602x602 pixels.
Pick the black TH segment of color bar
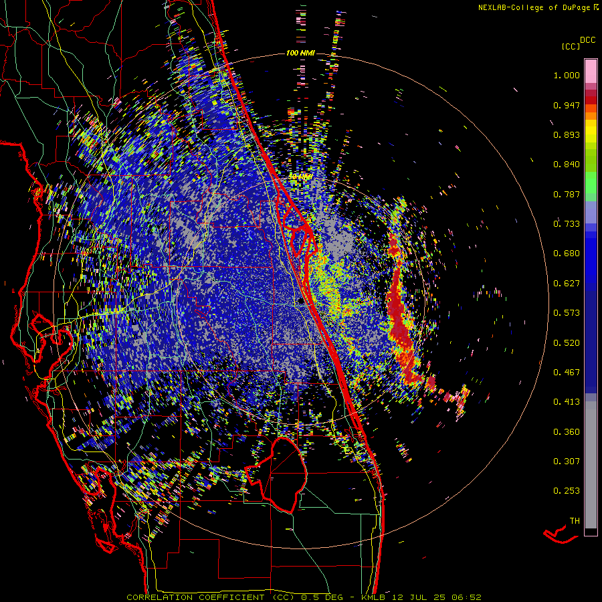coord(591,532)
